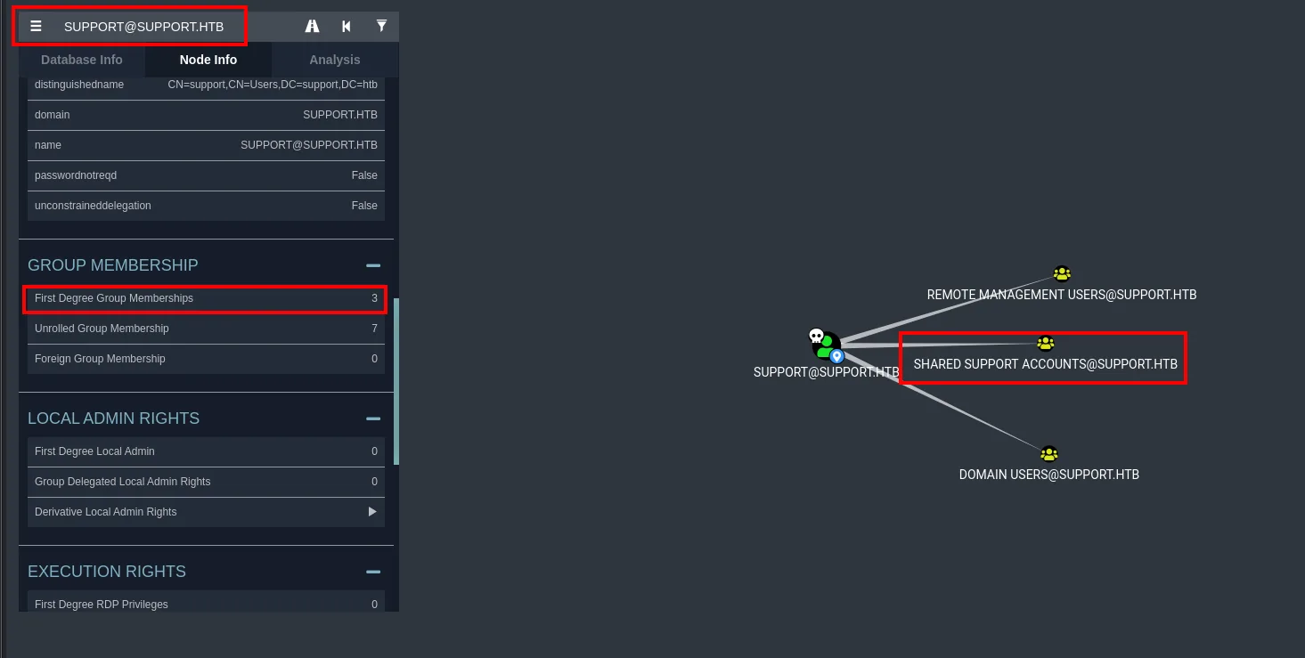The image size is (1305, 658).
Task: Click Unrolled Group Membership row
Action: point(206,329)
